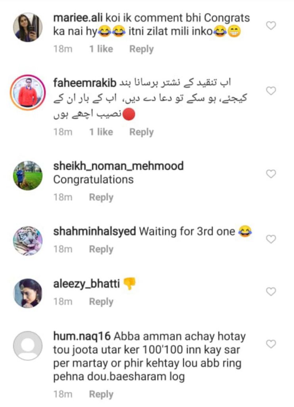Image resolution: width=294 pixels, height=407 pixels.
Task: Reply to hum.naq16's comment
Action: (101, 394)
